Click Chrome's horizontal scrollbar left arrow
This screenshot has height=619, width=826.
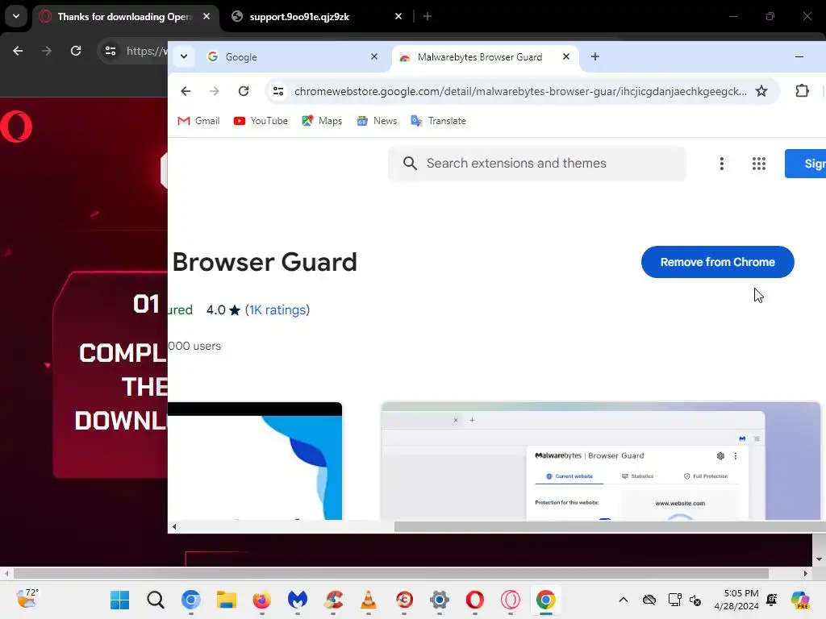point(174,526)
